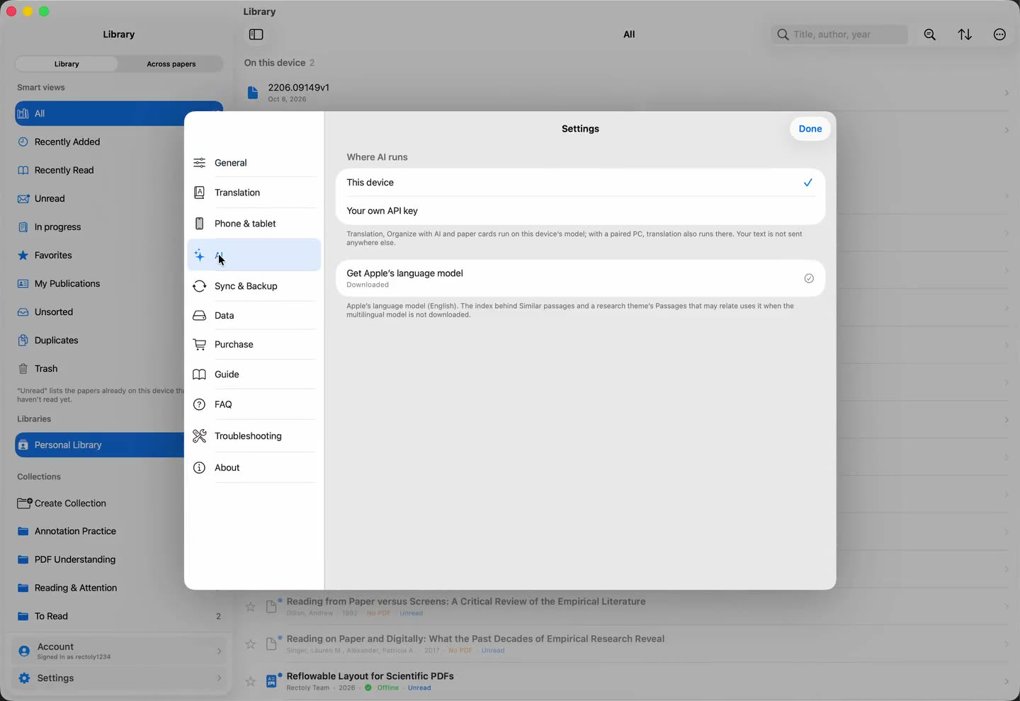This screenshot has height=701, width=1020.
Task: Open the FAQ settings section
Action: pos(254,405)
